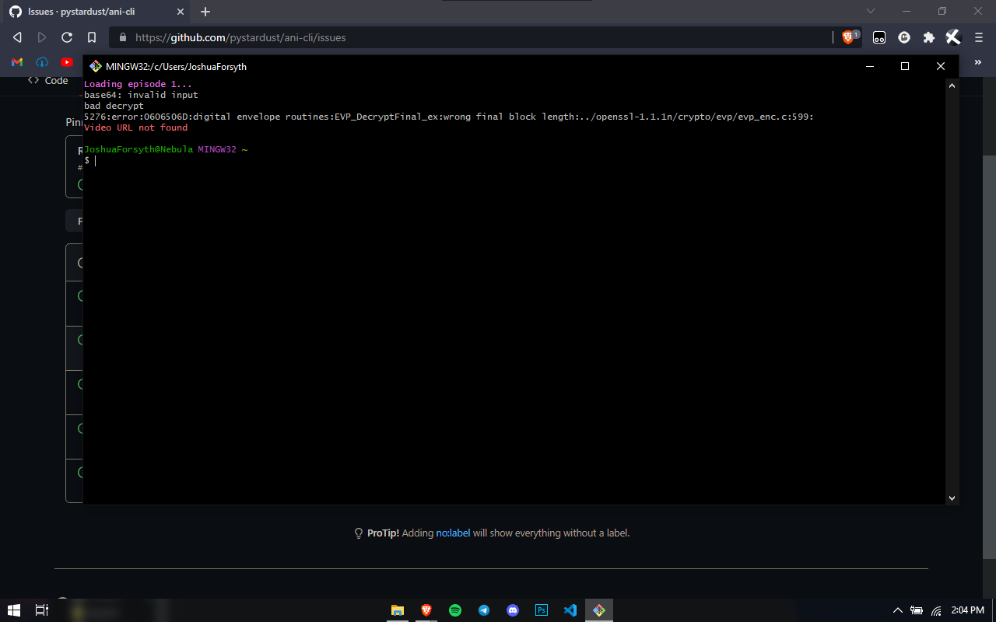Open the clock showing 2:04 PM
Screen dimensions: 996x622
(968, 610)
